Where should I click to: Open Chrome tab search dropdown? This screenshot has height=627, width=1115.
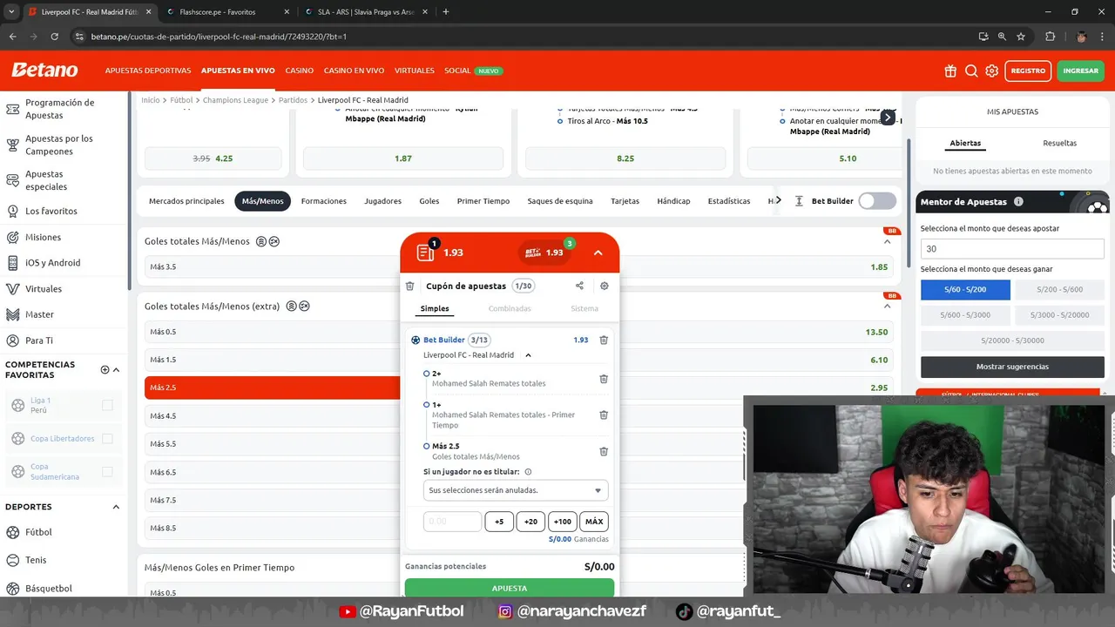(x=11, y=12)
